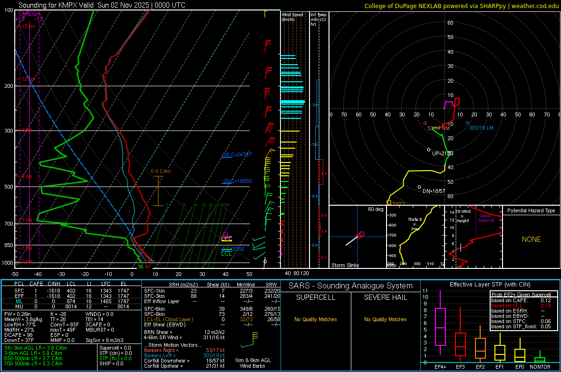Click the CINH column header
The width and height of the screenshot is (561, 372).
54,284
